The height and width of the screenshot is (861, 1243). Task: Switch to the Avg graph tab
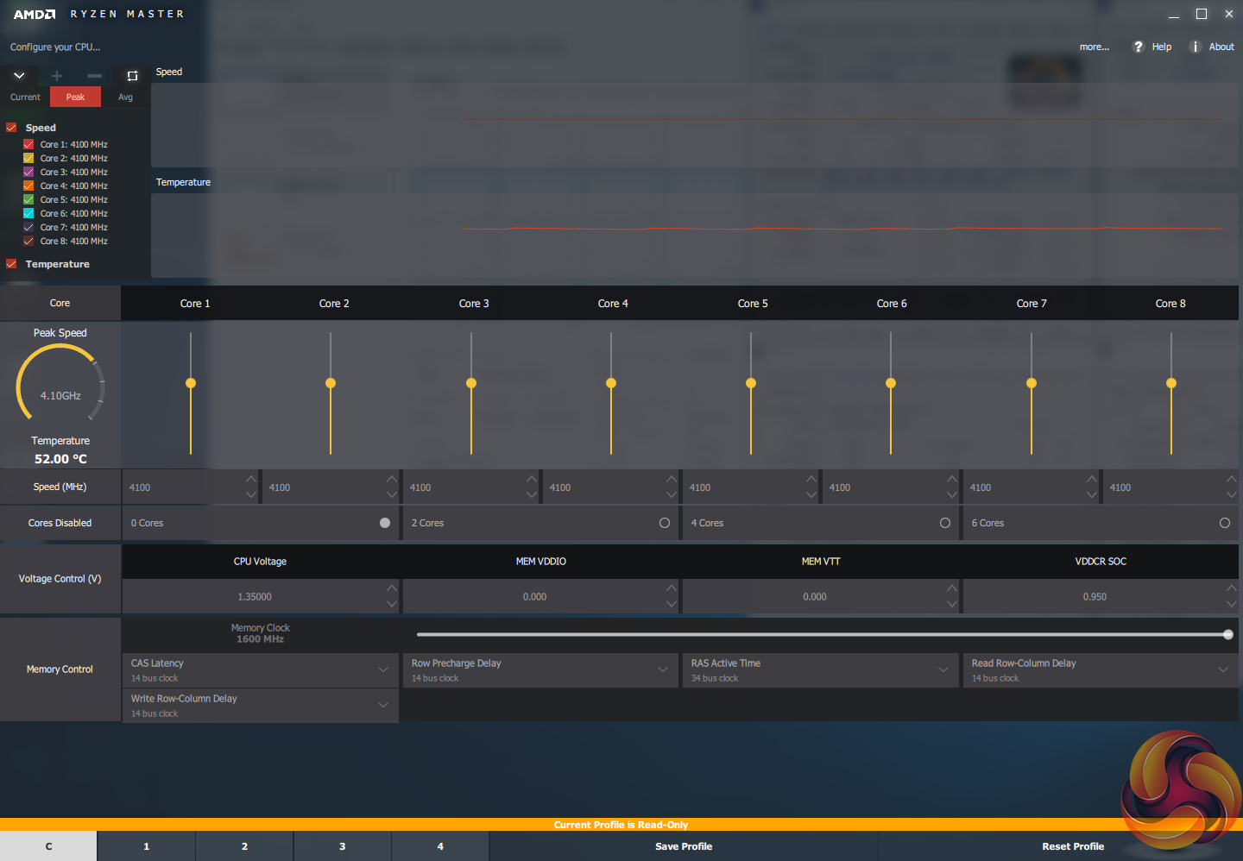coord(125,97)
